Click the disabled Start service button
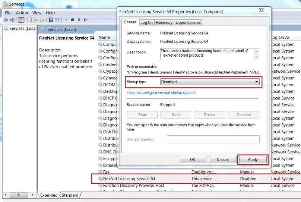Image resolution: width=301 pixels, height=202 pixels. (142, 115)
